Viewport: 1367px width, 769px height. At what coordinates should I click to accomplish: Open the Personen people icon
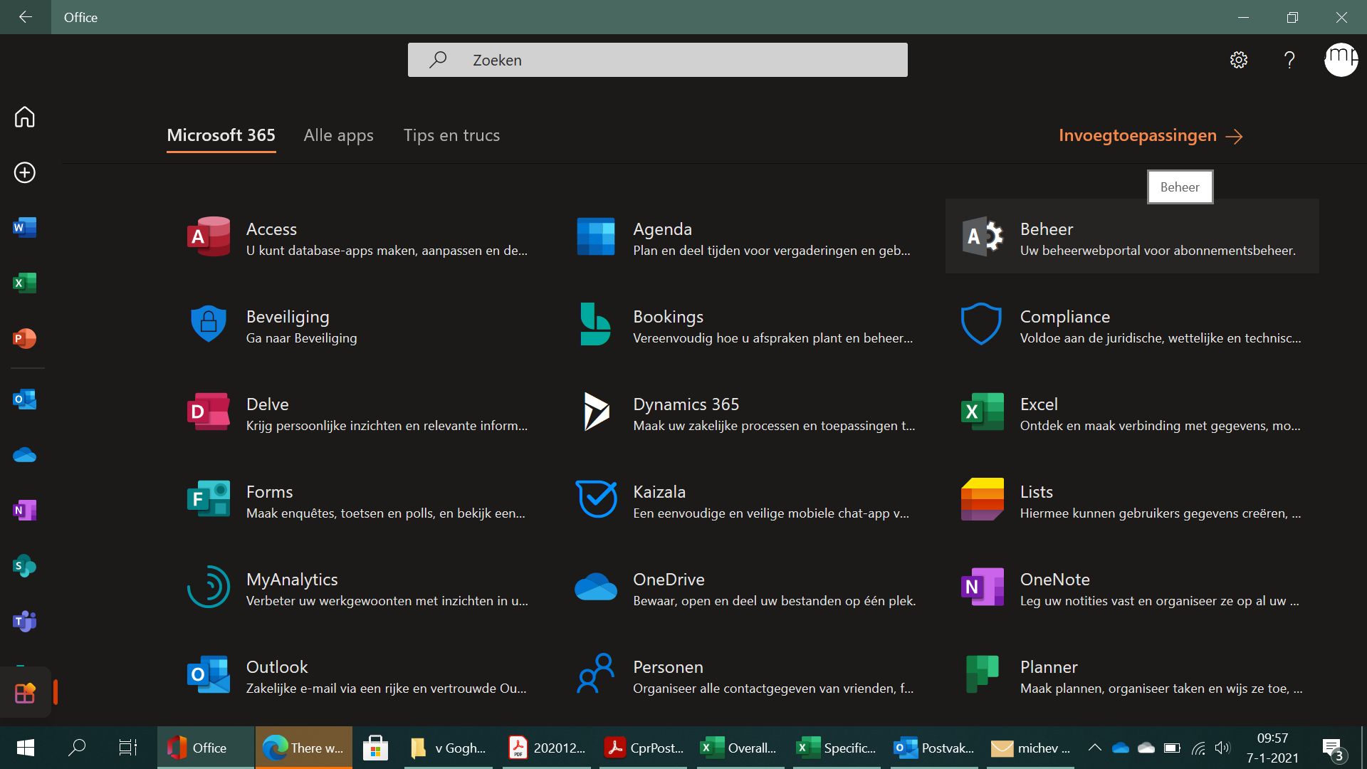[596, 674]
